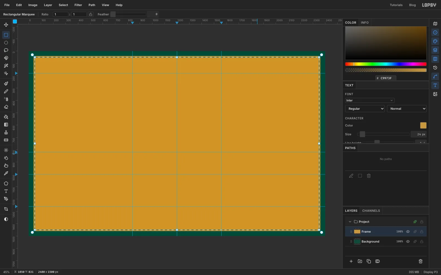Delete the selected layer
Image resolution: width=441 pixels, height=275 pixels.
(x=421, y=261)
